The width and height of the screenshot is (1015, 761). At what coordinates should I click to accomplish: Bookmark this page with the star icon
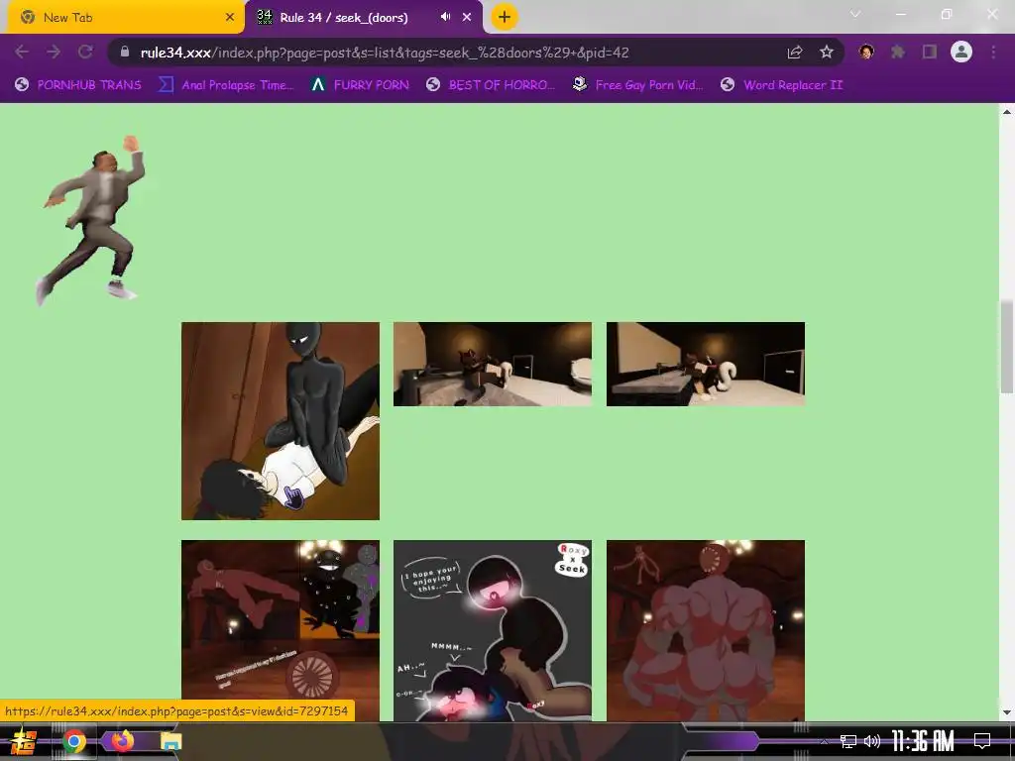(x=826, y=53)
